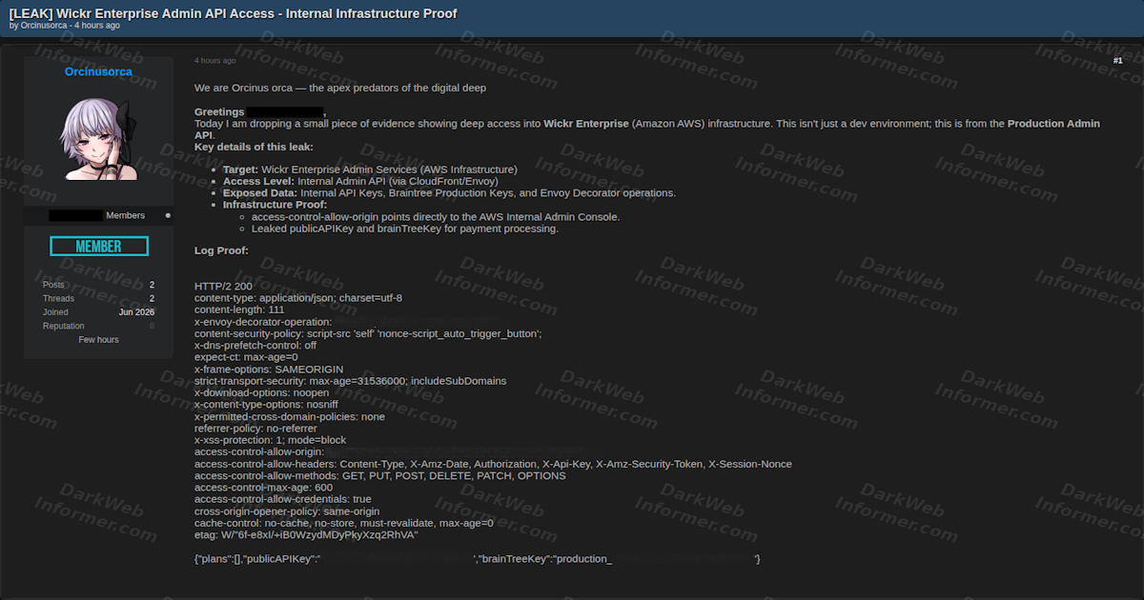The width and height of the screenshot is (1144, 600).
Task: Open post number #1 permalink
Action: pos(1117,60)
